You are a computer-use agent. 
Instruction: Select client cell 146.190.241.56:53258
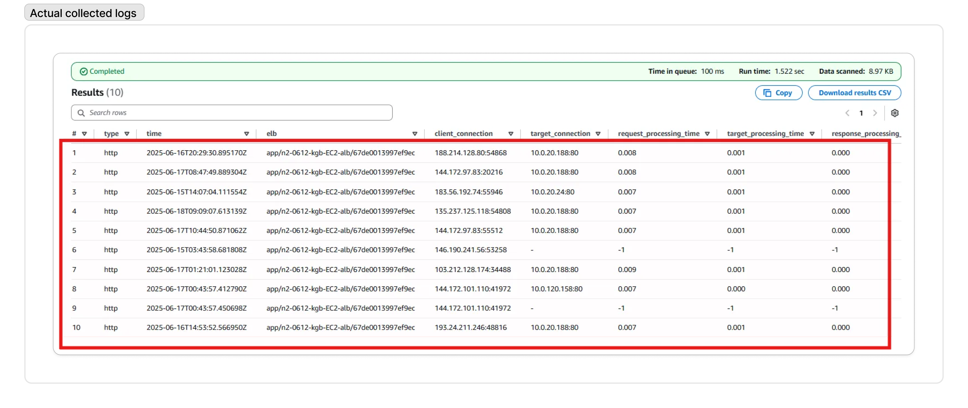[471, 250]
